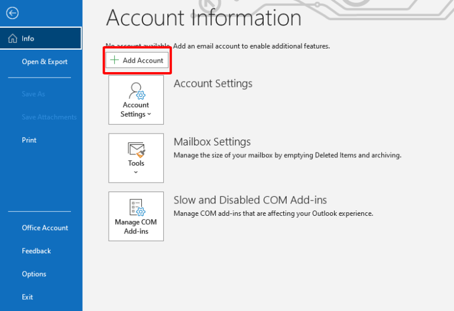
Task: Open Manage COM Add-ins
Action: pyautogui.click(x=136, y=216)
